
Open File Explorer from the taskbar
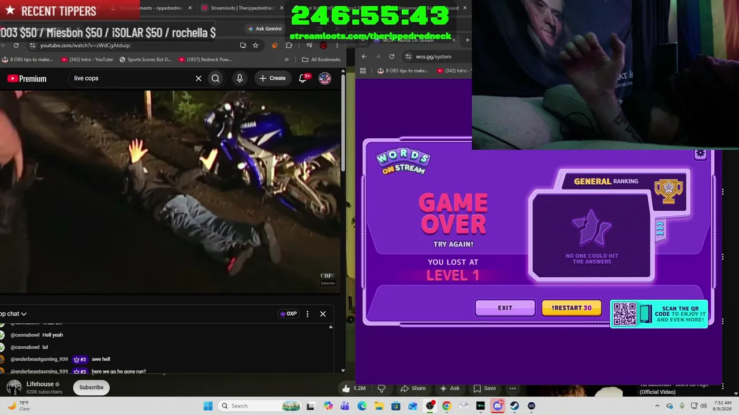coord(379,406)
